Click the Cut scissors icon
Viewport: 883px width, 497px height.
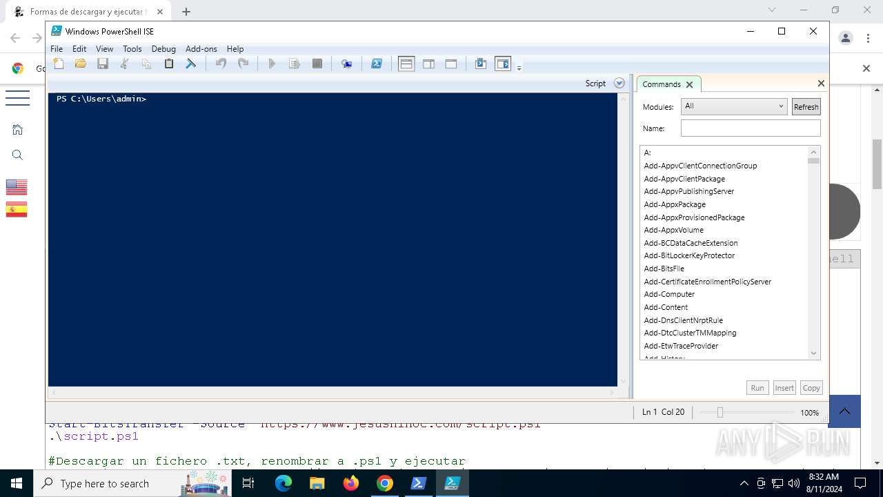coord(125,64)
